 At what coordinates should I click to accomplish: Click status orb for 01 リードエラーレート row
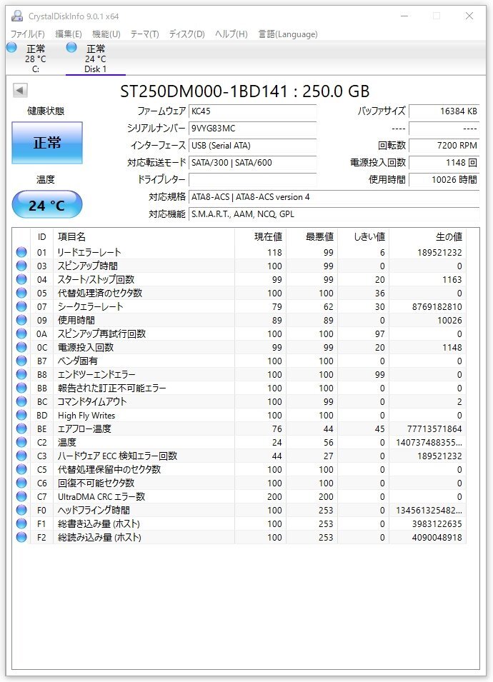point(21,252)
